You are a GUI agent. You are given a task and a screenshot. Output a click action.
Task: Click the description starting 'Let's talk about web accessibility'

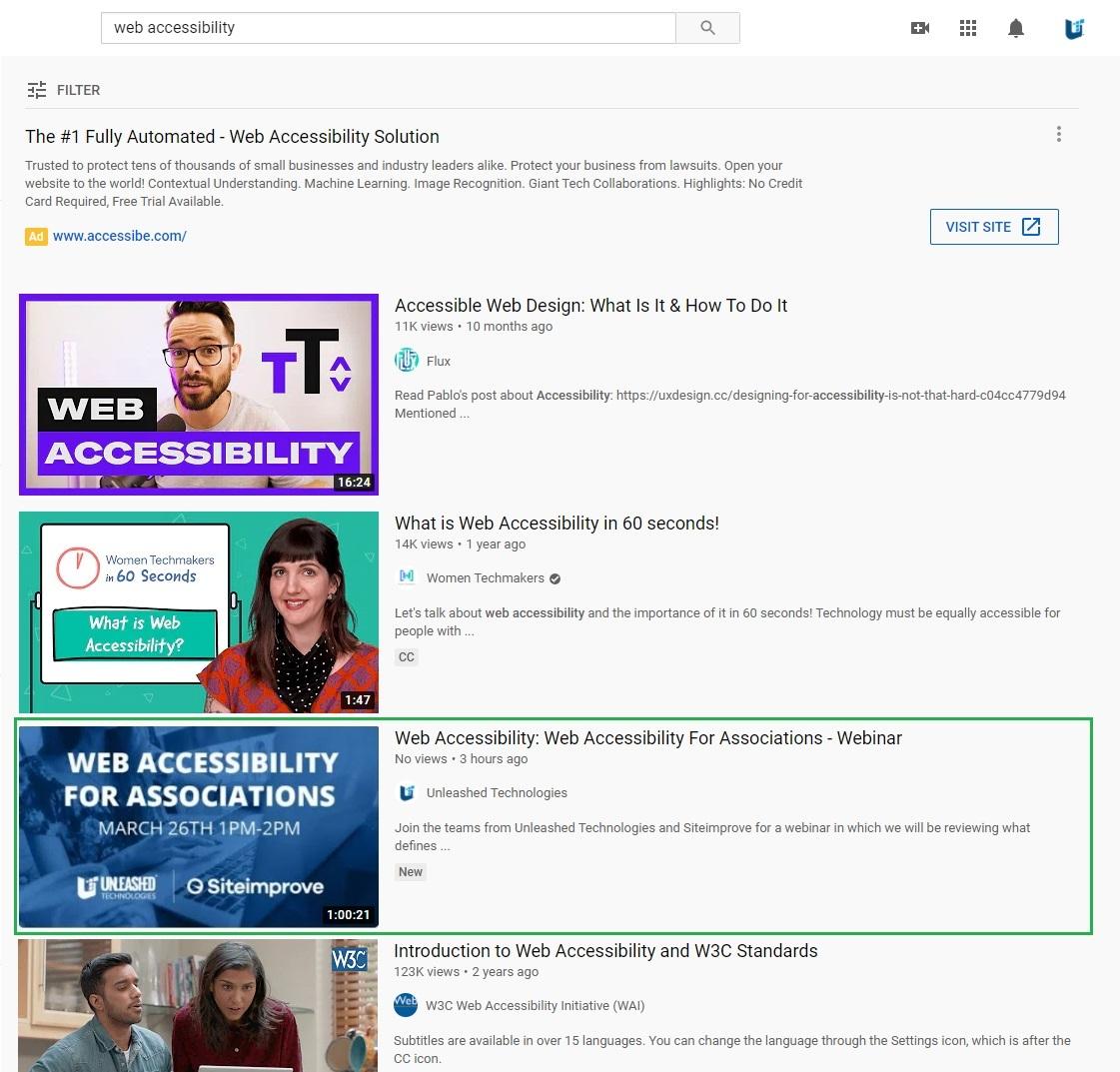[x=727, y=622]
